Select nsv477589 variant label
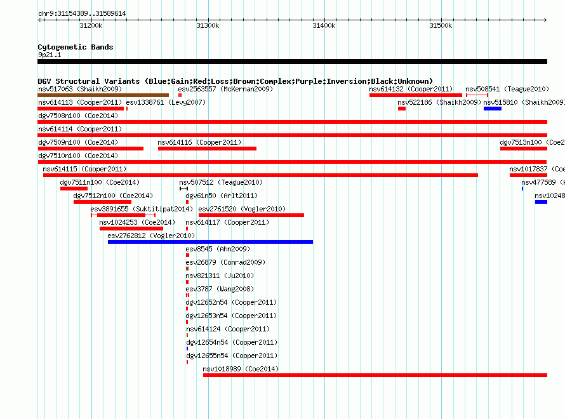 click(543, 182)
